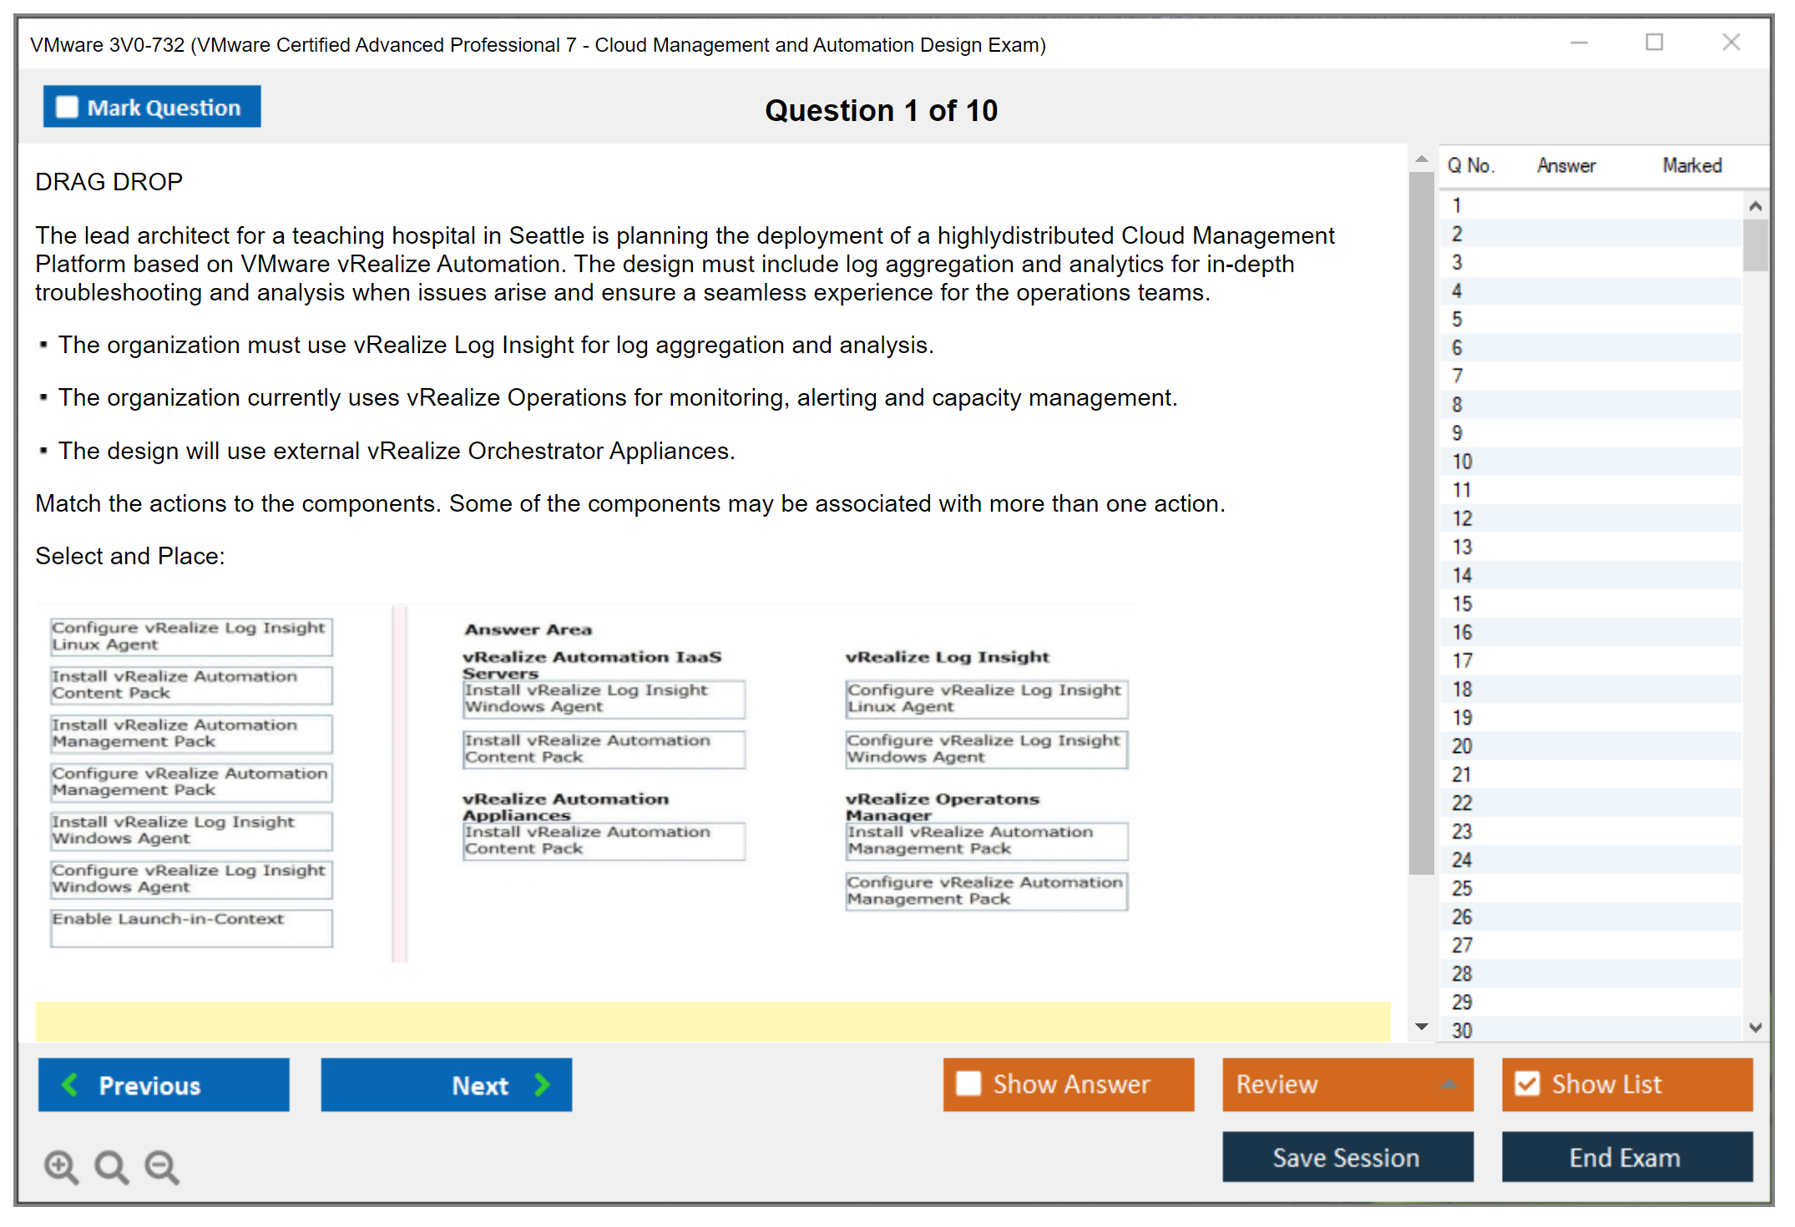1795x1227 pixels.
Task: Click the zoom in magnifier icon
Action: 61,1167
